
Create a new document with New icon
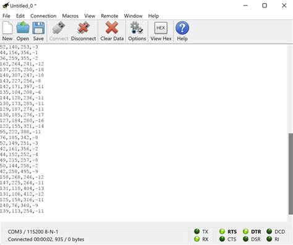coord(7,31)
